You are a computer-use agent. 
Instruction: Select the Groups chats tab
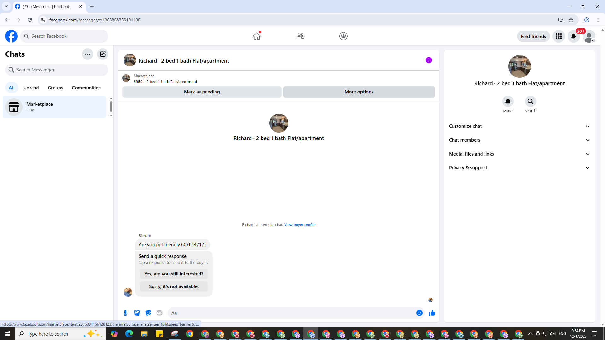[55, 88]
